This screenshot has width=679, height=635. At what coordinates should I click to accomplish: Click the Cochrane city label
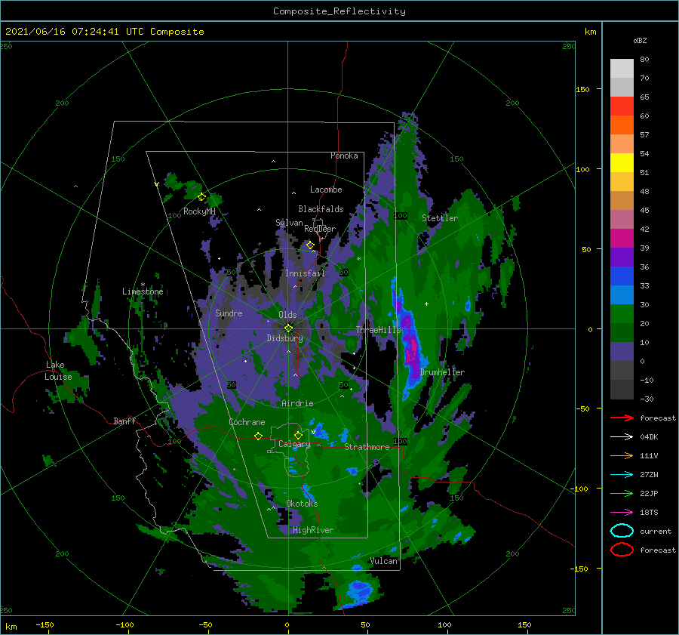247,422
